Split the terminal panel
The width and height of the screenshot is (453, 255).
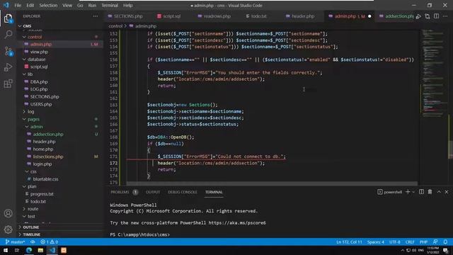tap(422, 192)
